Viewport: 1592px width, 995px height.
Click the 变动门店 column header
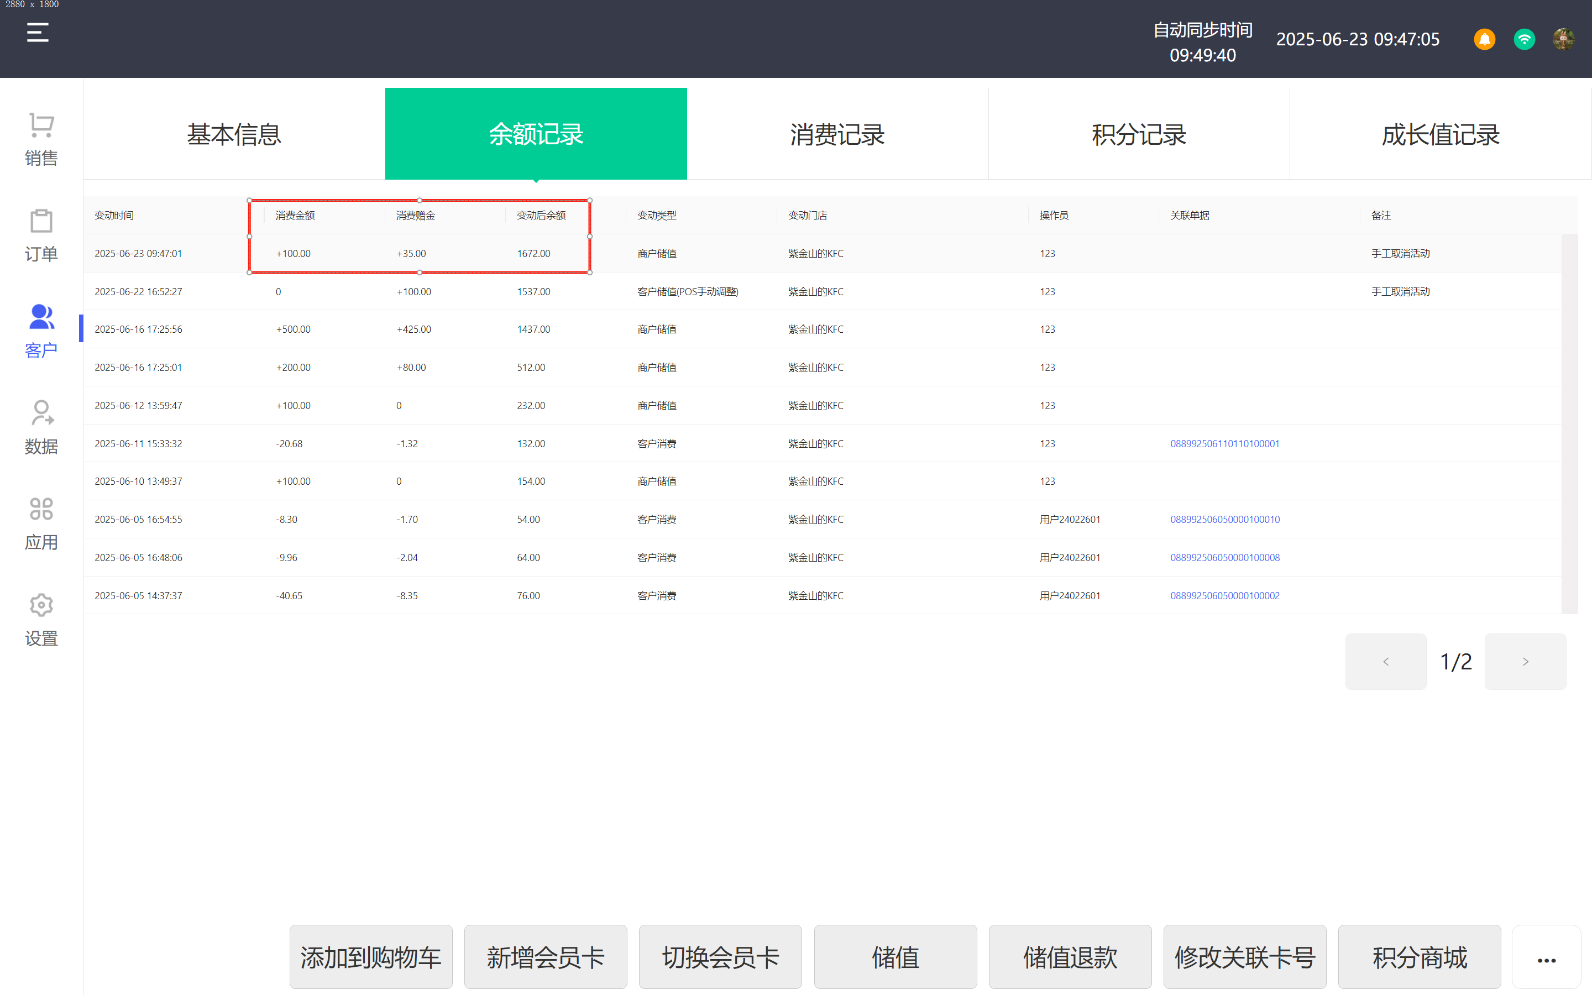pyautogui.click(x=808, y=215)
